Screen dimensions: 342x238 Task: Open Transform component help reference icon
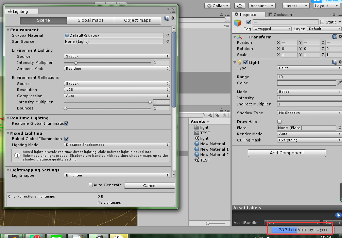click(x=335, y=37)
